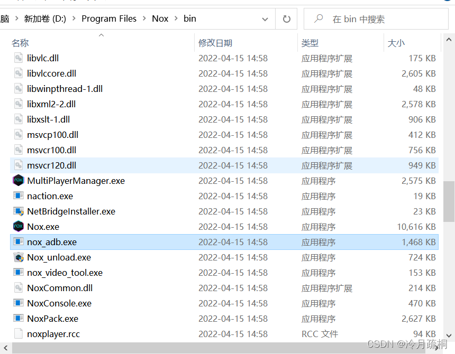Click the 1,468 KB size value
The image size is (455, 354).
pos(418,242)
